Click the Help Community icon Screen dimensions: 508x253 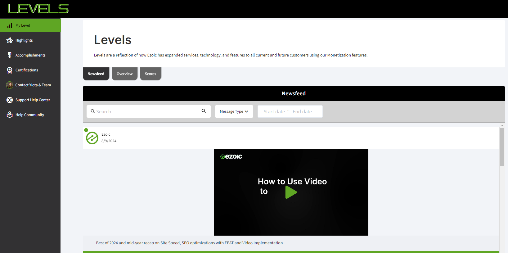pos(10,115)
